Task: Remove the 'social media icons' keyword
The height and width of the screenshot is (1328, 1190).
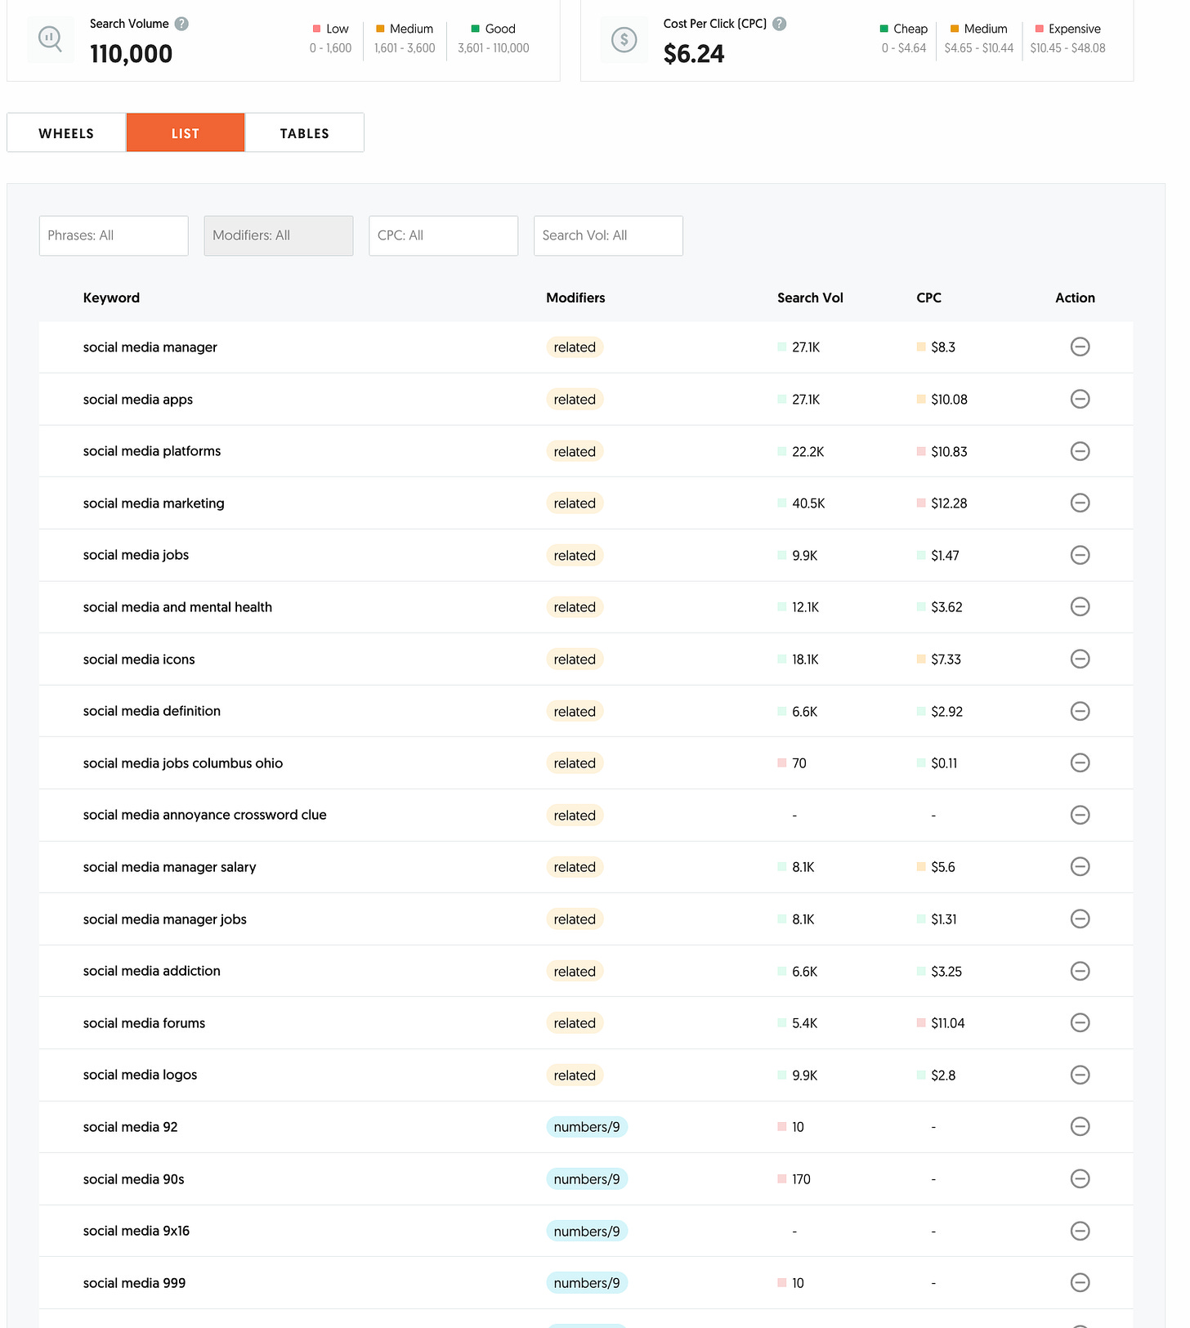Action: (x=1080, y=659)
